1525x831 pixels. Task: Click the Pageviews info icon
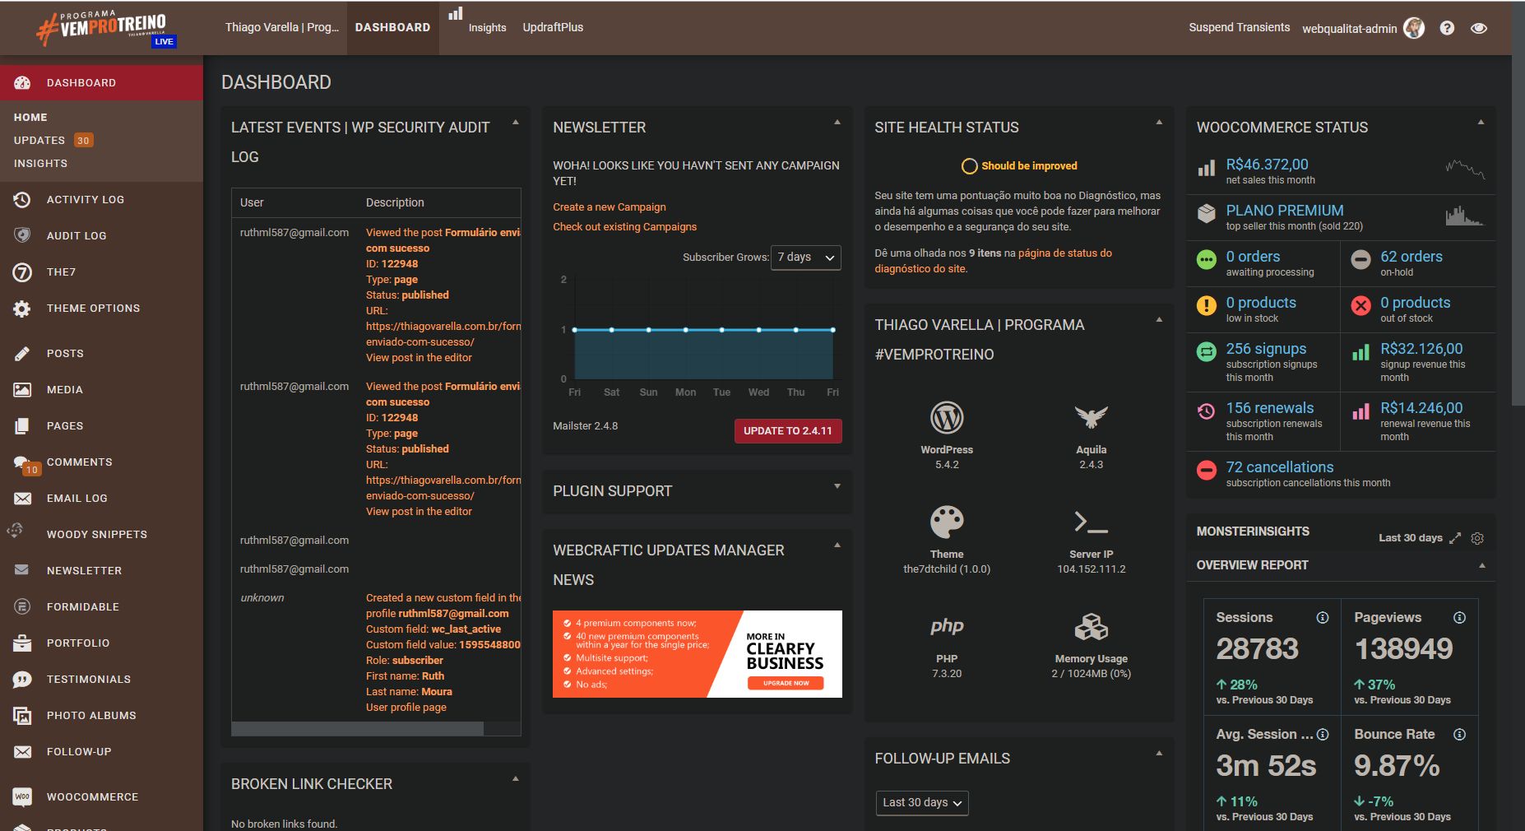[1459, 618]
